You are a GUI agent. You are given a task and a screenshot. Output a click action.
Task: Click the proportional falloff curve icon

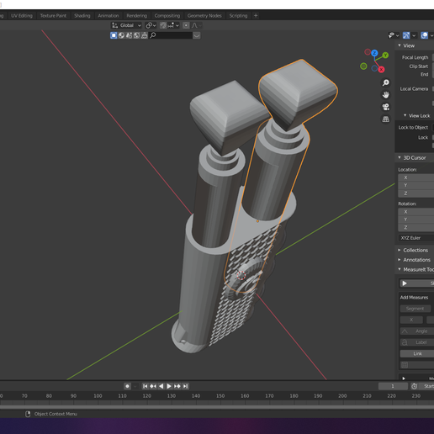coord(195,25)
